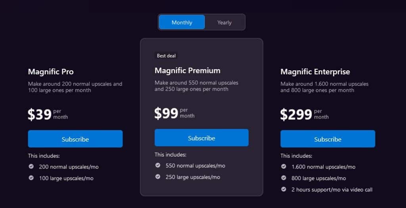
Task: Subscribe to the Magnific Premium plan
Action: tap(201, 138)
